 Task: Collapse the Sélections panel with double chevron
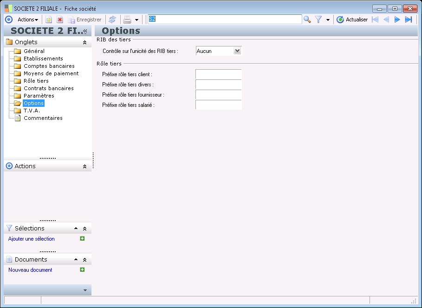[x=84, y=229]
